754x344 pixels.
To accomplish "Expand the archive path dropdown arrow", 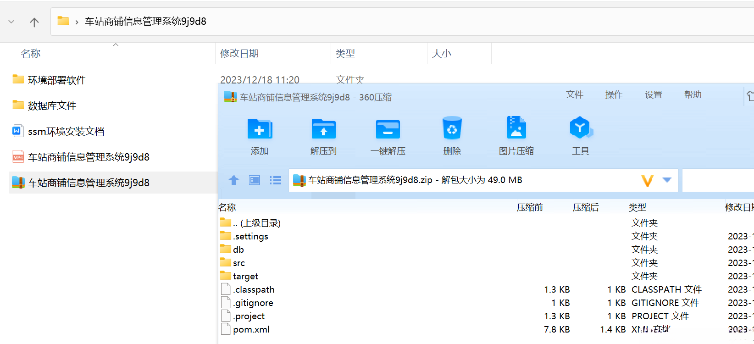I will (x=667, y=180).
